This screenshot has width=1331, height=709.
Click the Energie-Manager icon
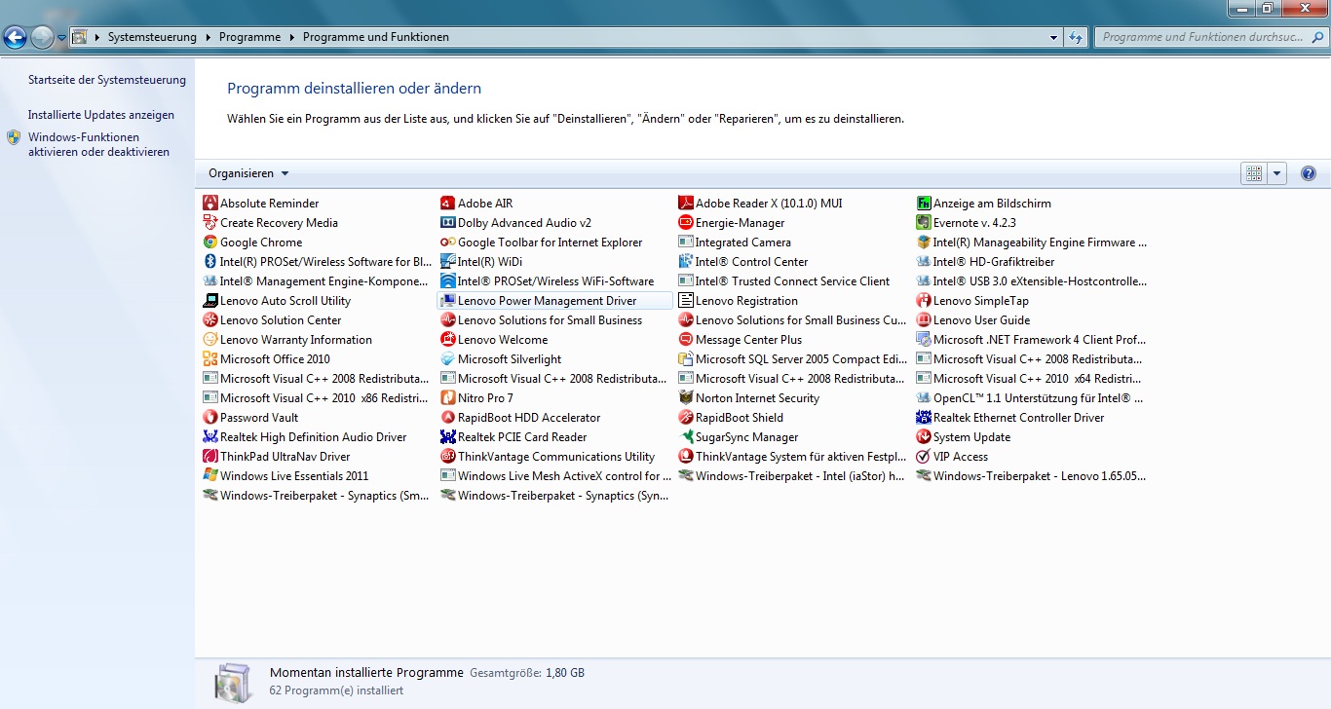(685, 223)
